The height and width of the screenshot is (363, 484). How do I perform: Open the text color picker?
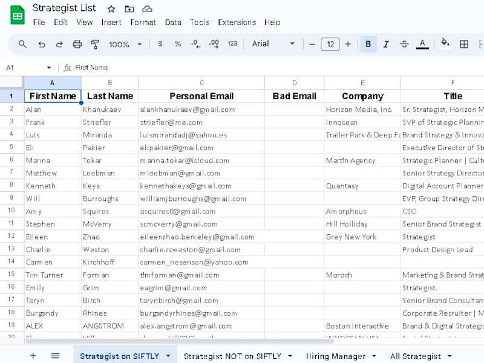(x=422, y=44)
